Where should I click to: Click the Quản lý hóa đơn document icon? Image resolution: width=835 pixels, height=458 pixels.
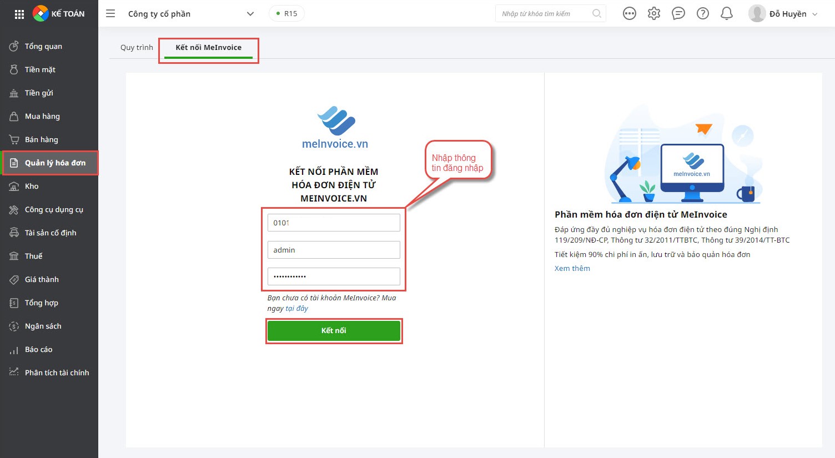tap(14, 163)
